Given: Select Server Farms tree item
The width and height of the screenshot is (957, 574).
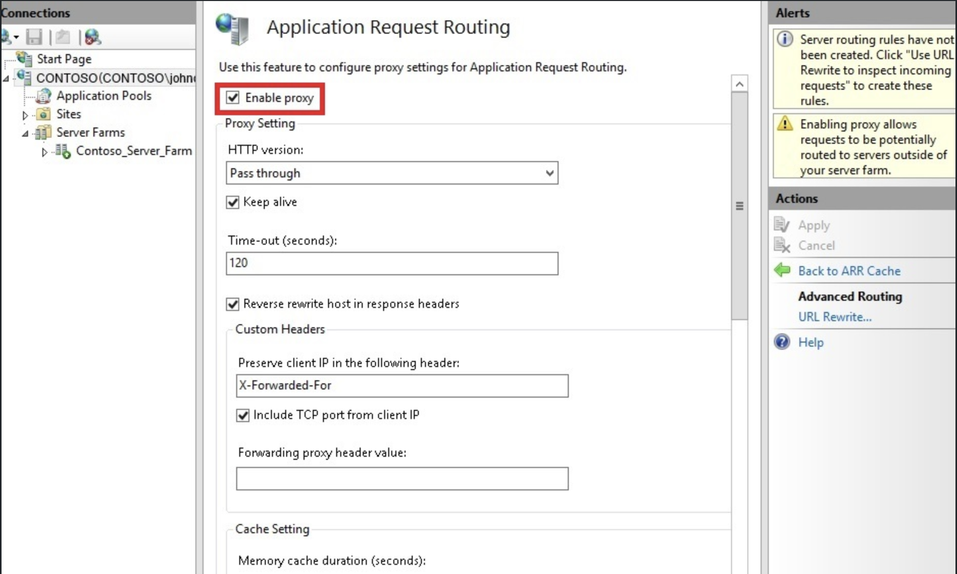Looking at the screenshot, I should click(91, 132).
